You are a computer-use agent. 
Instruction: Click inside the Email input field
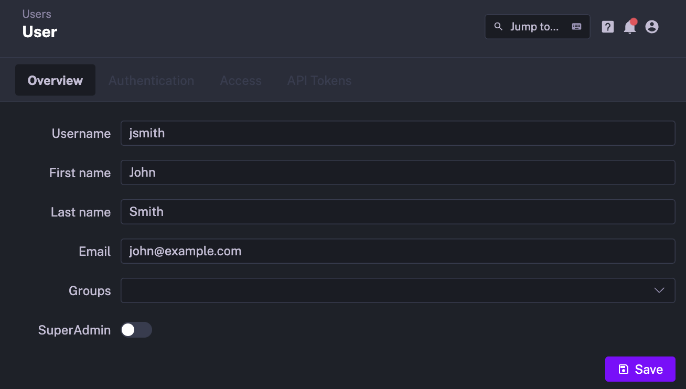point(398,251)
